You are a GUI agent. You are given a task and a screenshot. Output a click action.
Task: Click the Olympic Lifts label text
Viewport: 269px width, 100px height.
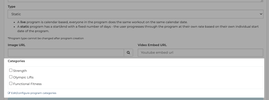click(23, 77)
